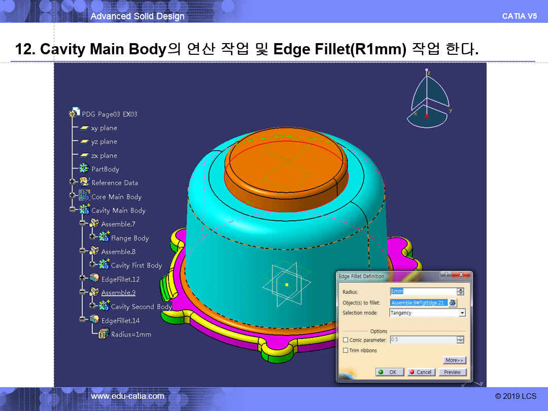
Task: Enable the Conic parameter checkbox
Action: 346,340
